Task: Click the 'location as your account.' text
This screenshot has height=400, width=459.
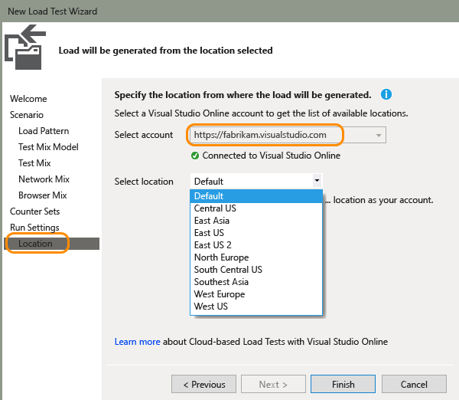Action: point(383,200)
